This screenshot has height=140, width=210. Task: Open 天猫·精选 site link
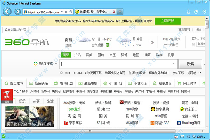coord(130,103)
